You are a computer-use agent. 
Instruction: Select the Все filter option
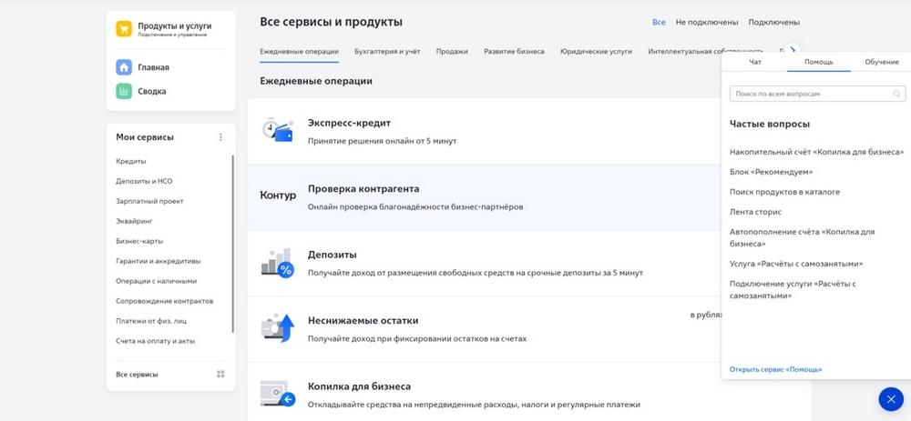659,22
